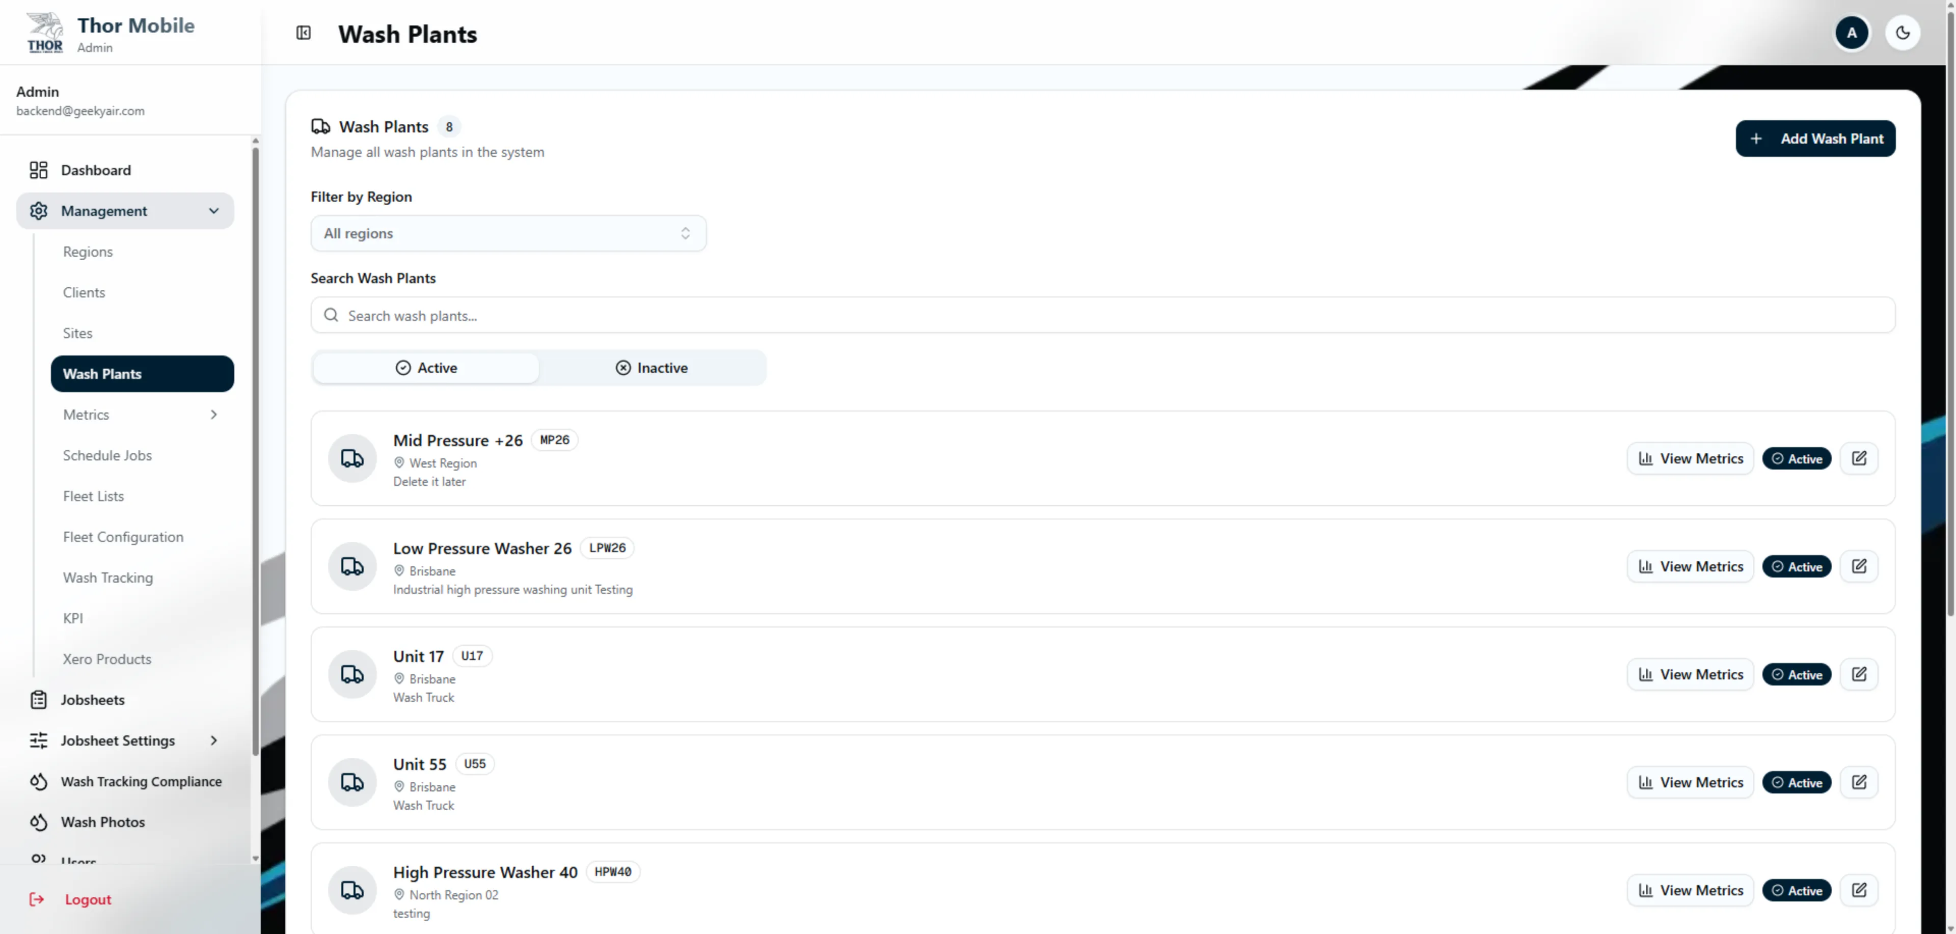This screenshot has height=934, width=1956.
Task: Click the Add Wash Plant button
Action: (1815, 138)
